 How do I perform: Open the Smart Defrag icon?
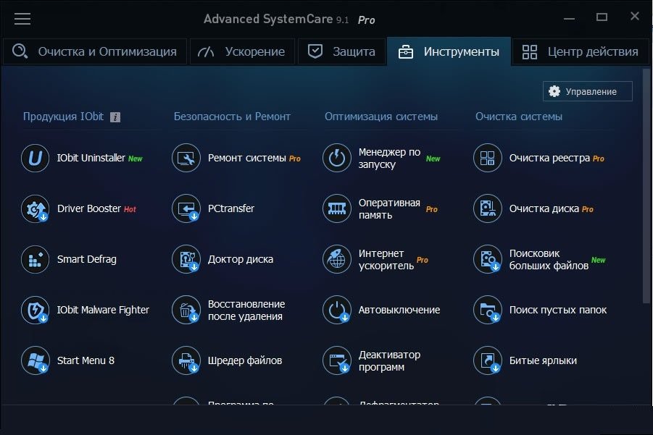click(x=35, y=259)
